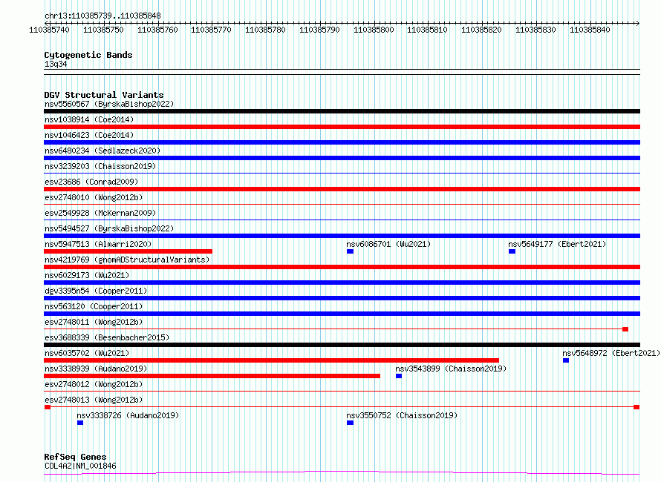Click the red bar under nsv6035702
This screenshot has width=661, height=482.
(x=272, y=360)
